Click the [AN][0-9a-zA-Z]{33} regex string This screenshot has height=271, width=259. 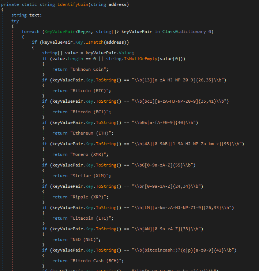(x=166, y=229)
